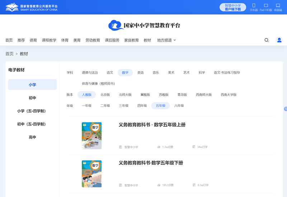Select the 数学 subject filter
Viewport: 287px width, 197px height.
[125, 73]
